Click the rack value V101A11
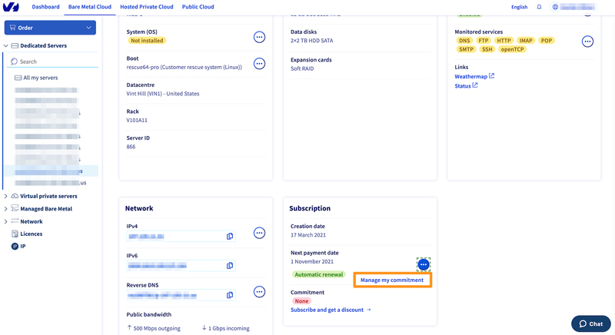 tap(137, 120)
